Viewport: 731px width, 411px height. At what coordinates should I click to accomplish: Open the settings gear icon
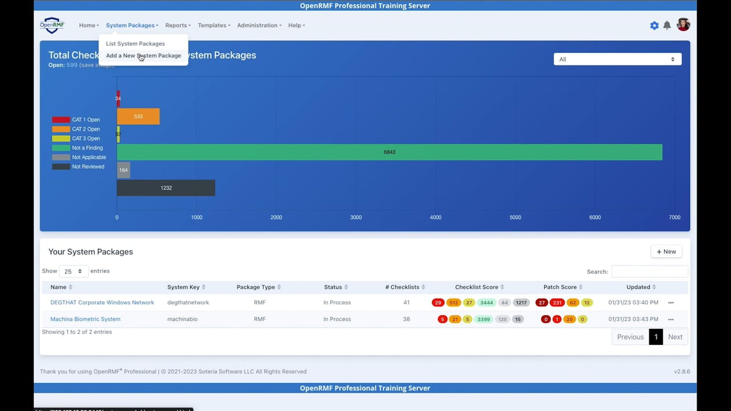coord(654,25)
